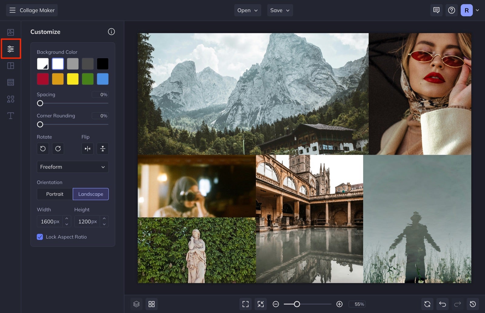Select the Text tool in the sidebar
Viewport: 485px width, 313px height.
(11, 115)
